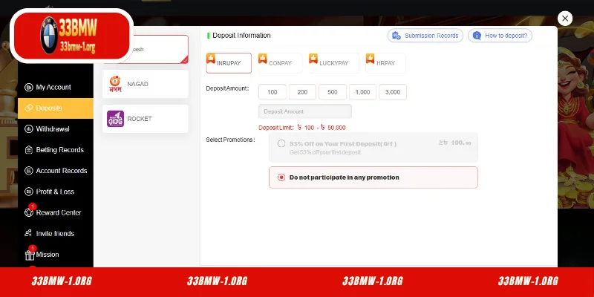Click the My Account icon
Image resolution: width=594 pixels, height=297 pixels.
pyautogui.click(x=29, y=88)
